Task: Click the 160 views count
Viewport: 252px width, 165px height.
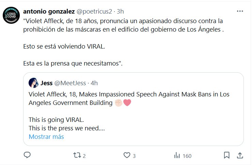Action: [187, 156]
